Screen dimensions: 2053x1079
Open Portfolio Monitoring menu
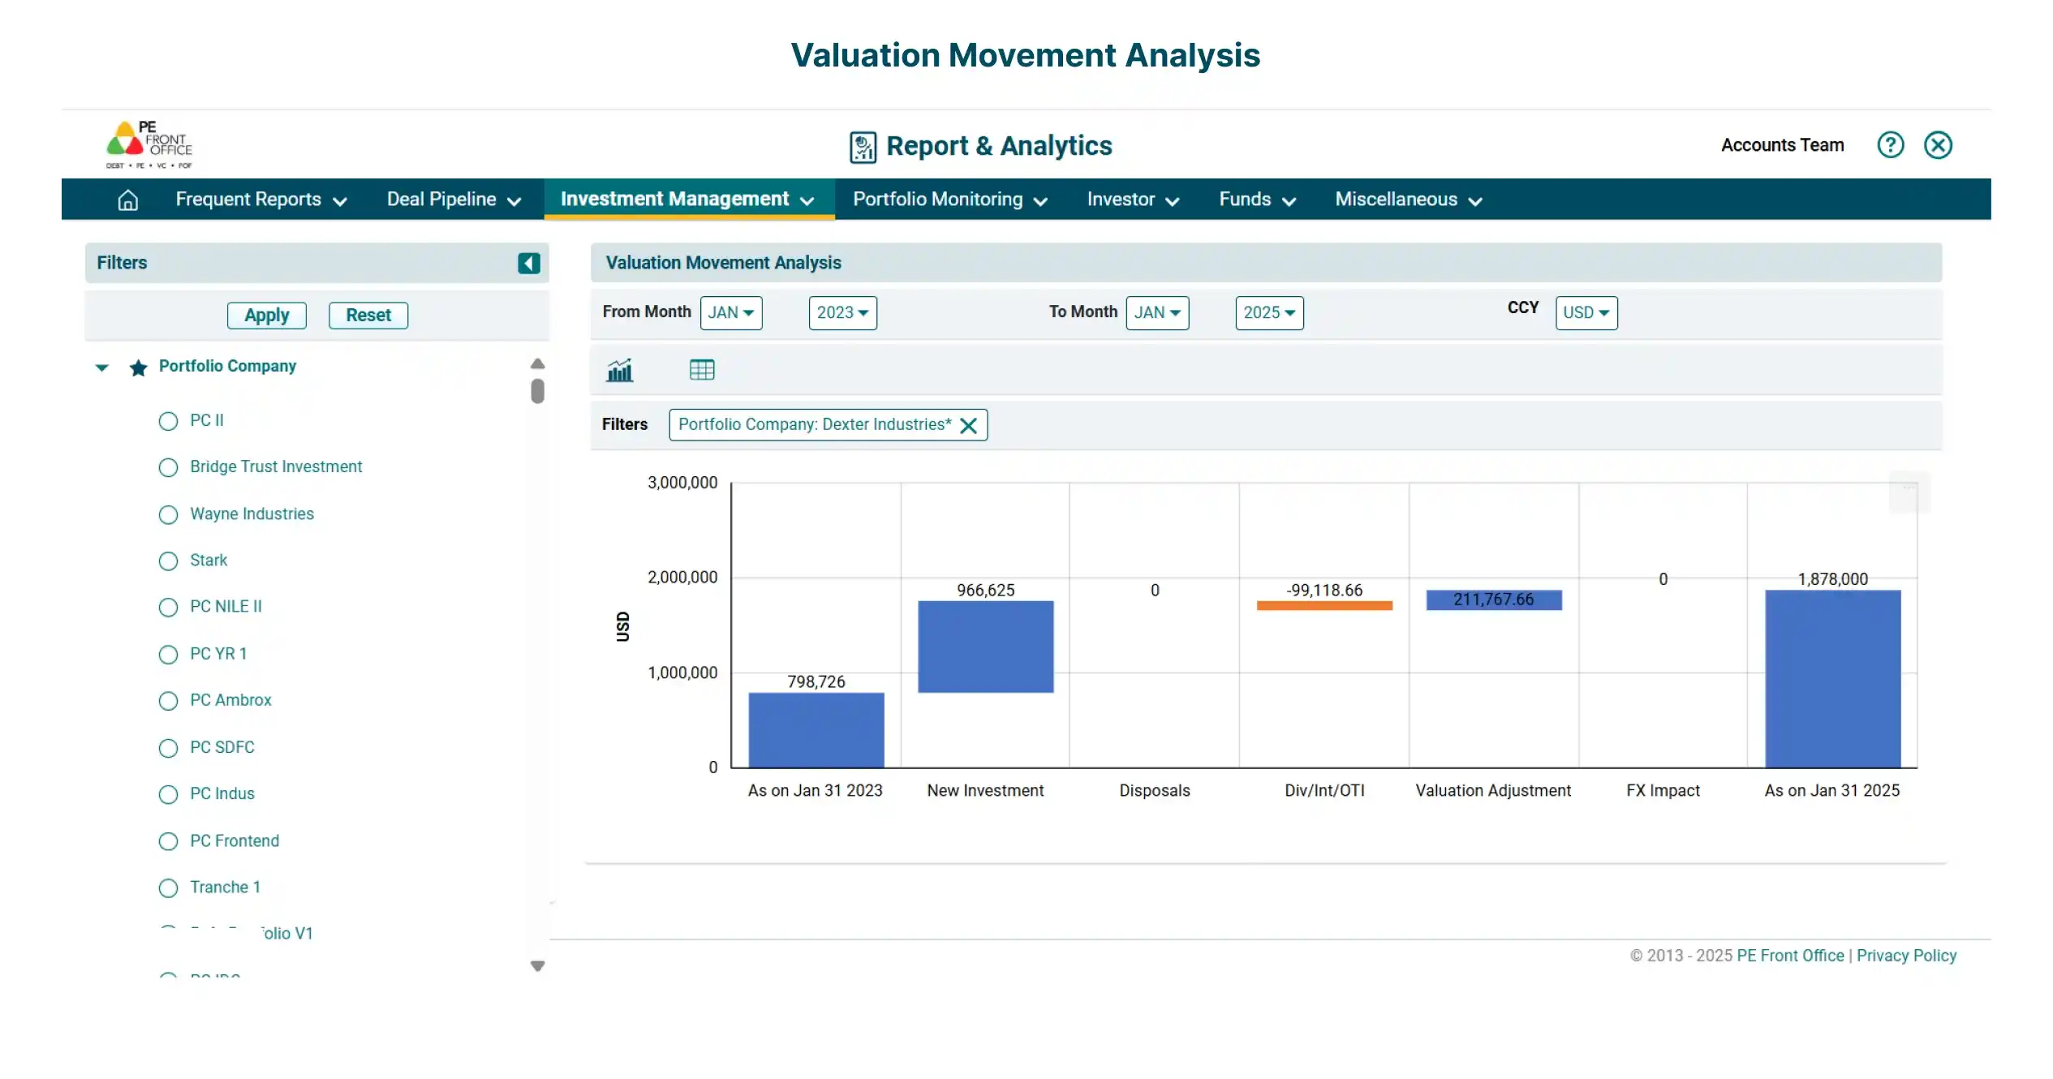pyautogui.click(x=950, y=200)
